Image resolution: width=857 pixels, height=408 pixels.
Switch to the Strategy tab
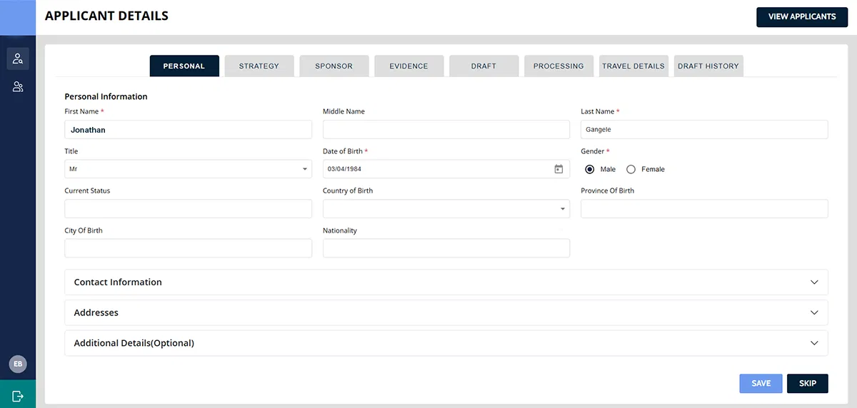[x=259, y=66]
